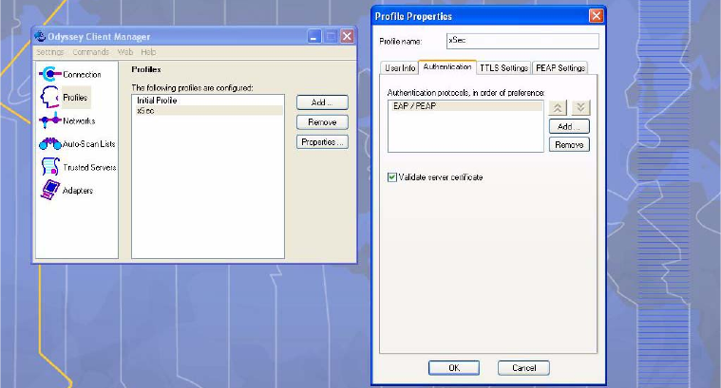Open Properties for selected profile
This screenshot has height=388, width=721.
pyautogui.click(x=322, y=142)
